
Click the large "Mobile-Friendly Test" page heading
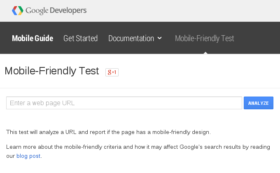[x=52, y=71]
